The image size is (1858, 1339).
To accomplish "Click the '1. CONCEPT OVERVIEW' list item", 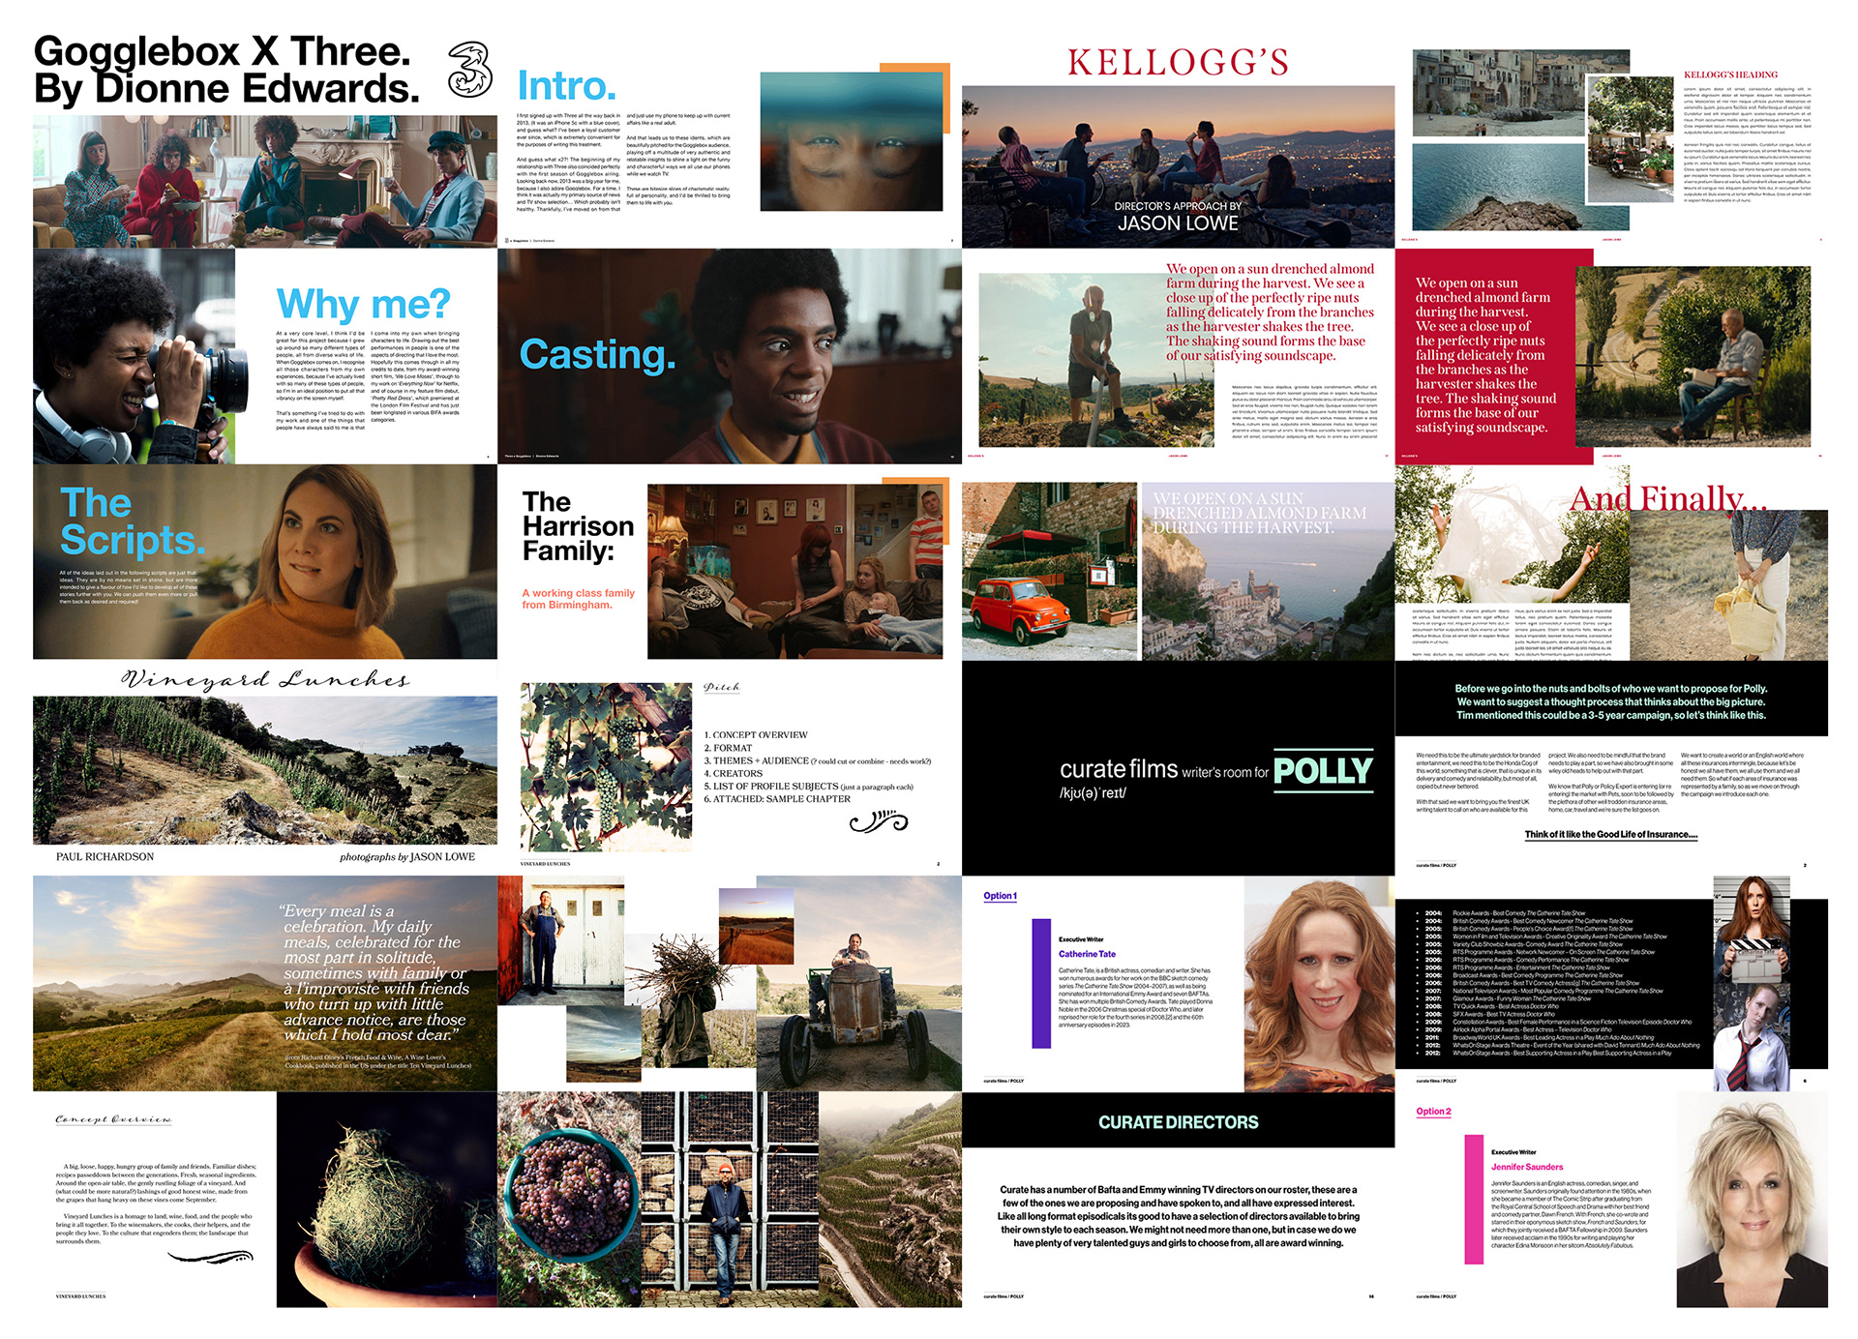I will (x=756, y=735).
